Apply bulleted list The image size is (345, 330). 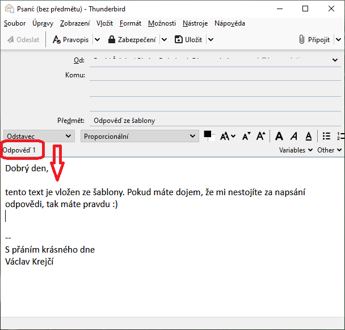(x=326, y=136)
